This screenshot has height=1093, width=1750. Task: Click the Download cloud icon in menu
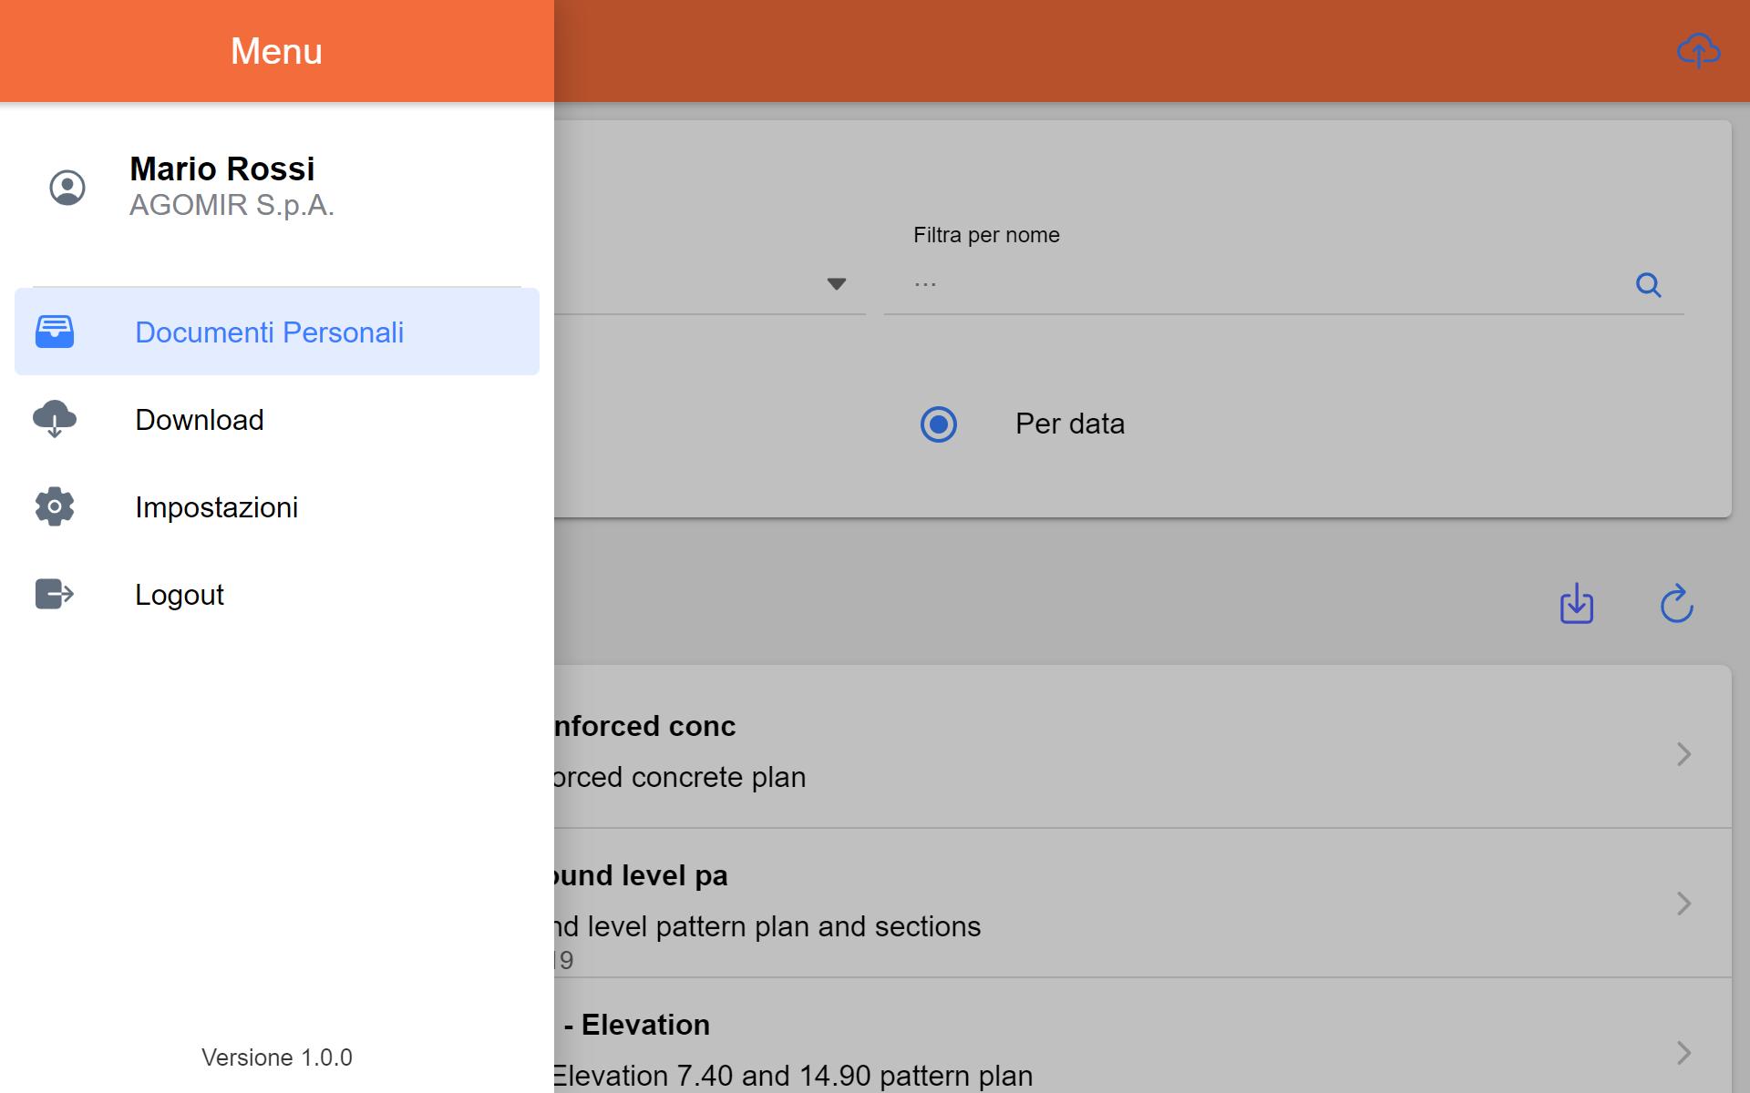point(55,419)
